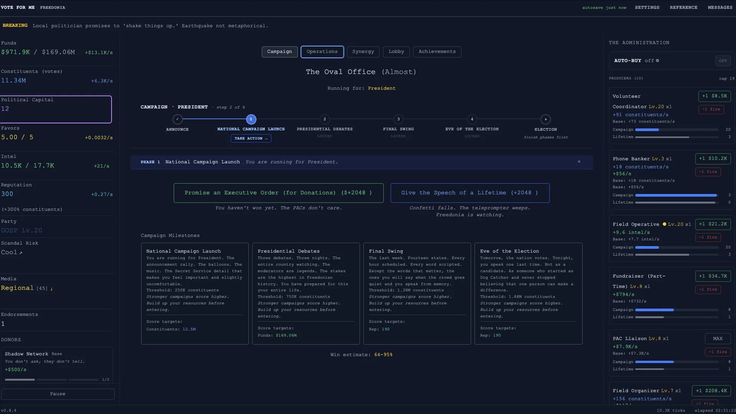Click the Win estimate 64-95% text
The height and width of the screenshot is (414, 736).
(361, 355)
